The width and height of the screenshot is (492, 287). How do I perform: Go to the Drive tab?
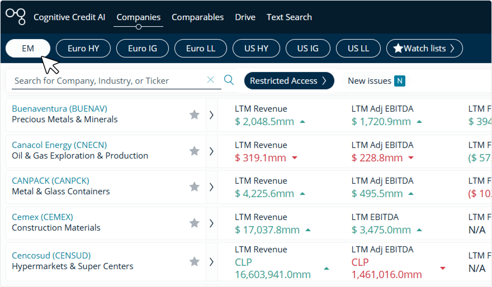coord(245,17)
